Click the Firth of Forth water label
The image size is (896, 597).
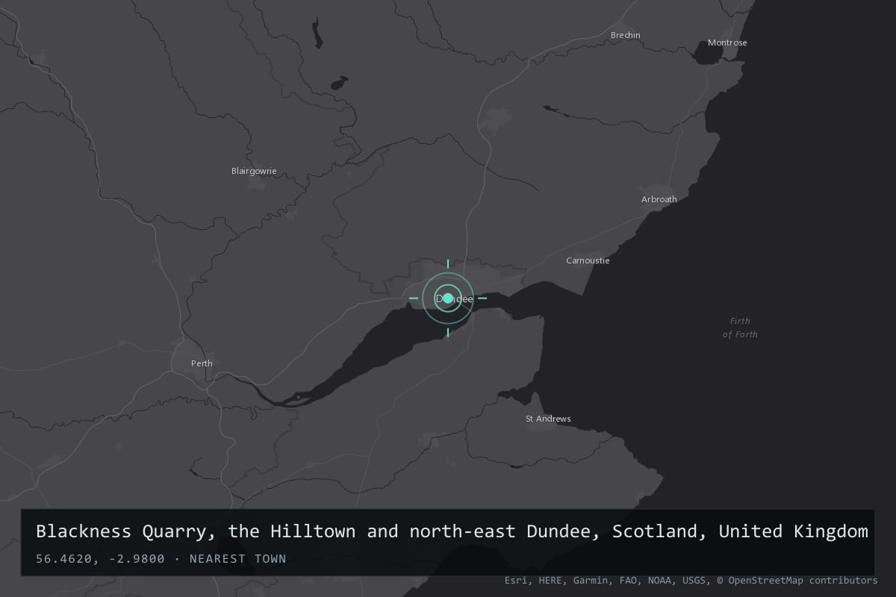[x=740, y=328]
